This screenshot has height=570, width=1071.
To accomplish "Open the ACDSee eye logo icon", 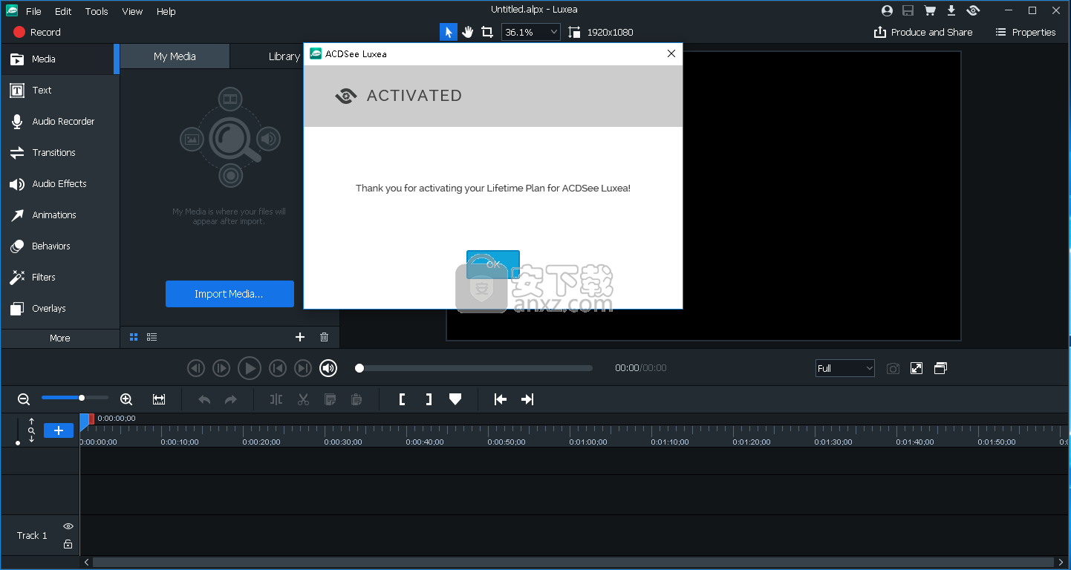I will (973, 10).
